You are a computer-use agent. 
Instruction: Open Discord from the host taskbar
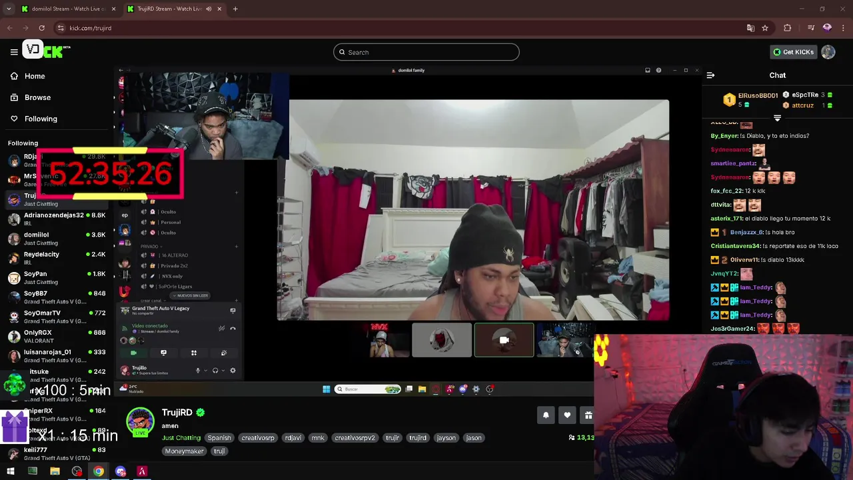coord(121,471)
